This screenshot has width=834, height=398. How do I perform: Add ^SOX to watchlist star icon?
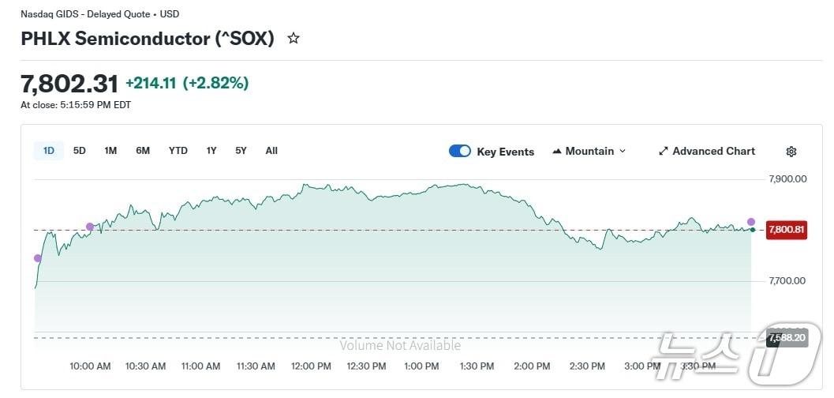coord(294,38)
